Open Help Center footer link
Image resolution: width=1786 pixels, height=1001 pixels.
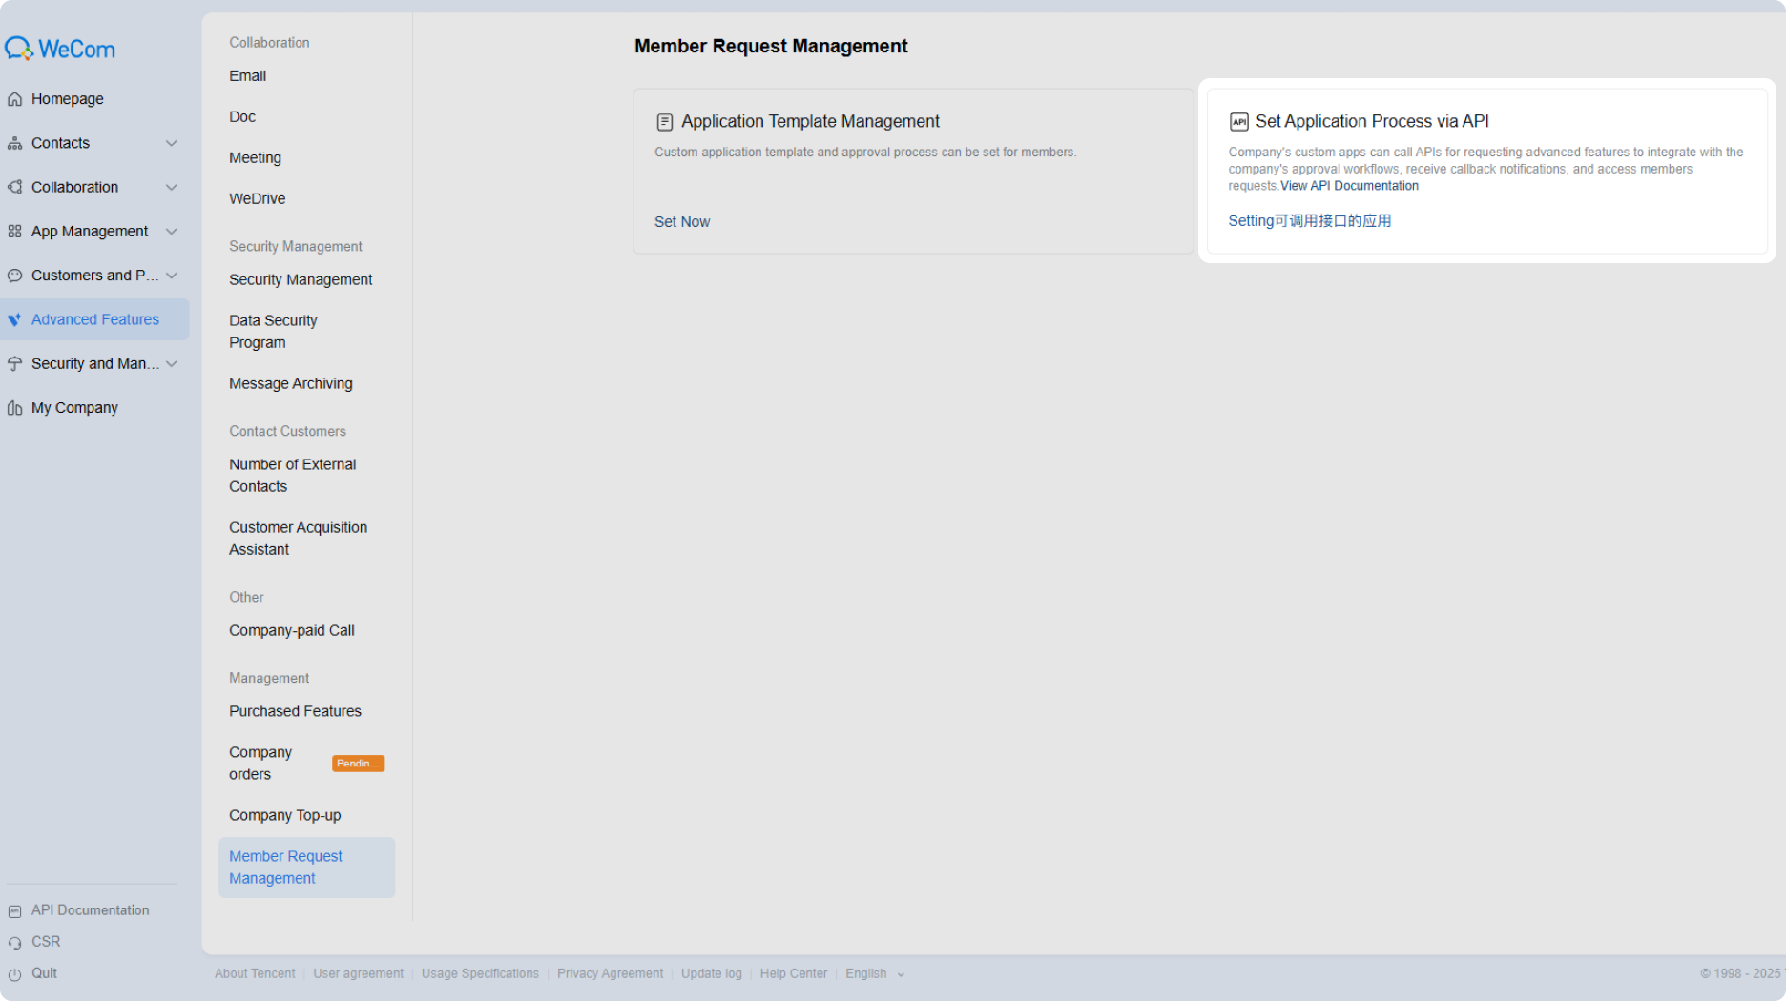pos(794,973)
